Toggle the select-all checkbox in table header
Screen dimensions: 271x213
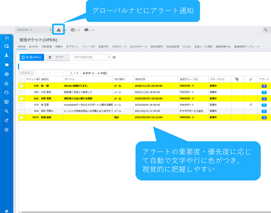tap(21, 80)
